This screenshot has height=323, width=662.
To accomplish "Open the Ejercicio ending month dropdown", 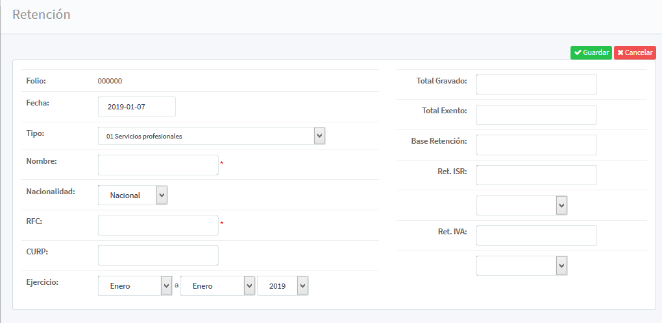I will 217,286.
